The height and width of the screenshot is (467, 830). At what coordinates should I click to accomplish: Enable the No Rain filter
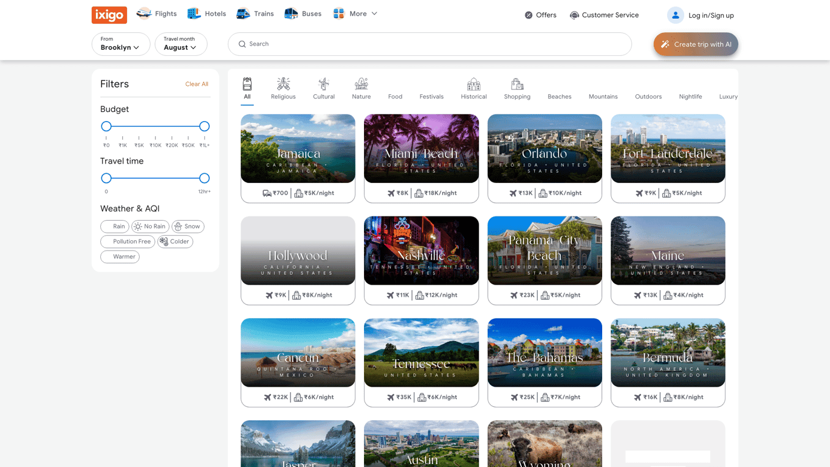tap(150, 226)
